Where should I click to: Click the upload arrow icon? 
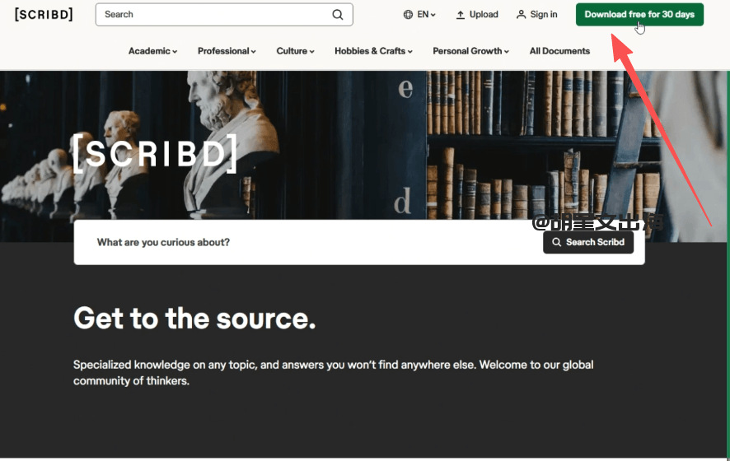(460, 15)
